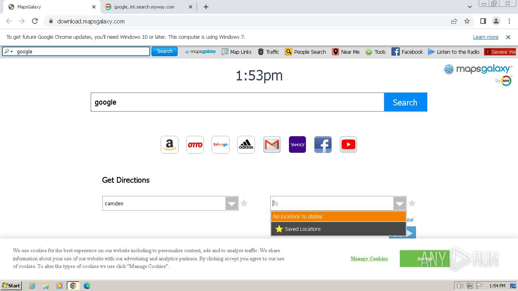Open the Amazon shortcut icon

170,145
